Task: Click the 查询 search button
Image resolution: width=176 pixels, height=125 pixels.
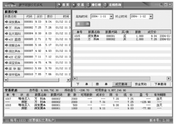Action: [x=83, y=24]
